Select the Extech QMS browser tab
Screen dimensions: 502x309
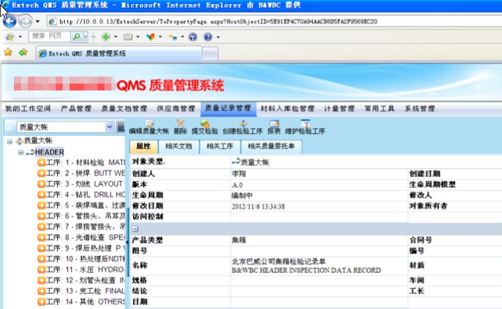pyautogui.click(x=118, y=54)
